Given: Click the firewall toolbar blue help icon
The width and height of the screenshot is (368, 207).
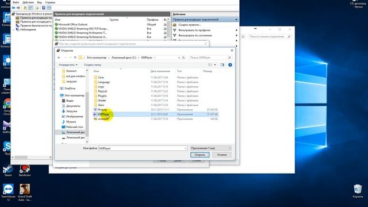Looking at the screenshot, I should pos(44,7).
